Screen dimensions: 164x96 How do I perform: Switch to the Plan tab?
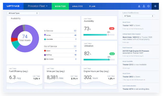point(92,6)
